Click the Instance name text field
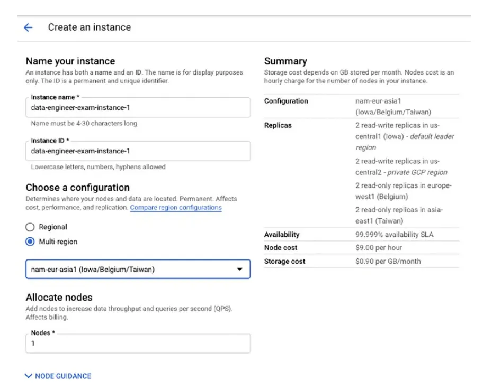 (x=138, y=107)
